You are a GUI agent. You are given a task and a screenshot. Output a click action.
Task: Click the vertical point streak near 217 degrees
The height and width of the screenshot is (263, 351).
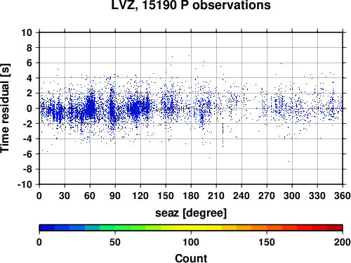[x=223, y=135]
